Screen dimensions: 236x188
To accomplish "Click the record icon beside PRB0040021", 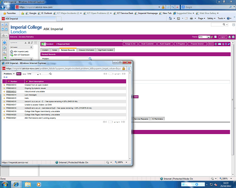I will 4,118.
